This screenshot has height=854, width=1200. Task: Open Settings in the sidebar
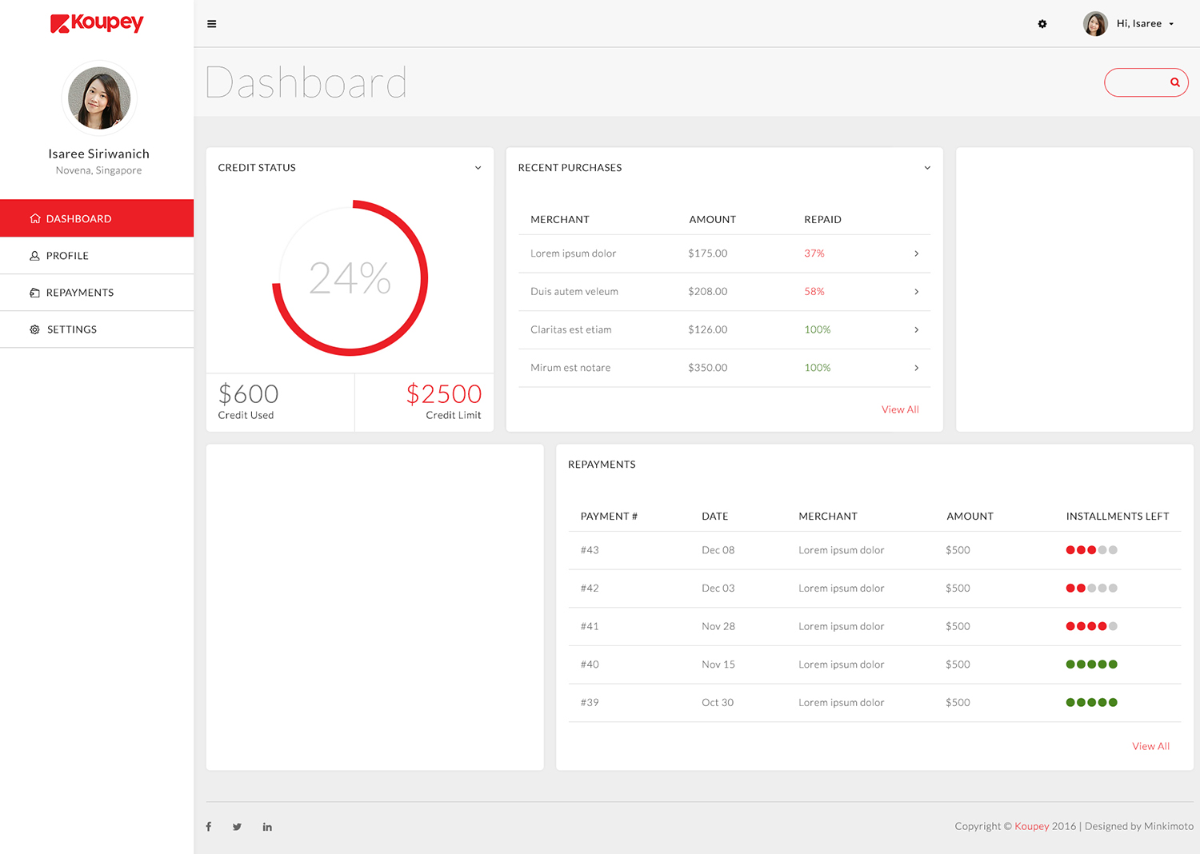click(x=97, y=329)
